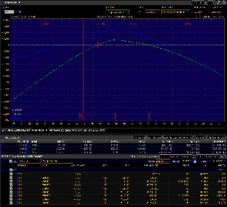Open the first orange-bordered dropdown in positions filter row

tap(30, 161)
